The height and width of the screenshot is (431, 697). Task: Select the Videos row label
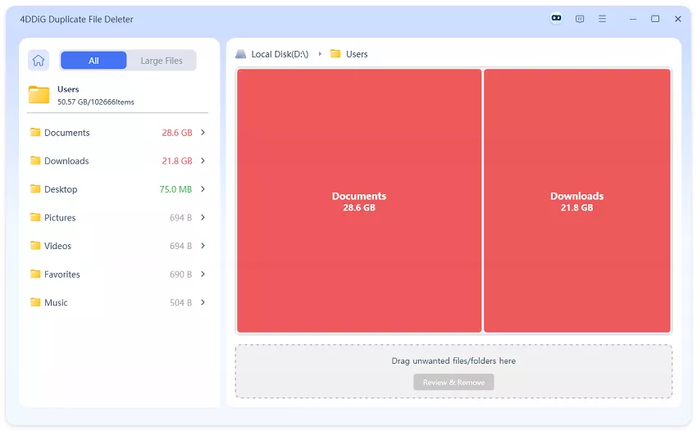[57, 246]
